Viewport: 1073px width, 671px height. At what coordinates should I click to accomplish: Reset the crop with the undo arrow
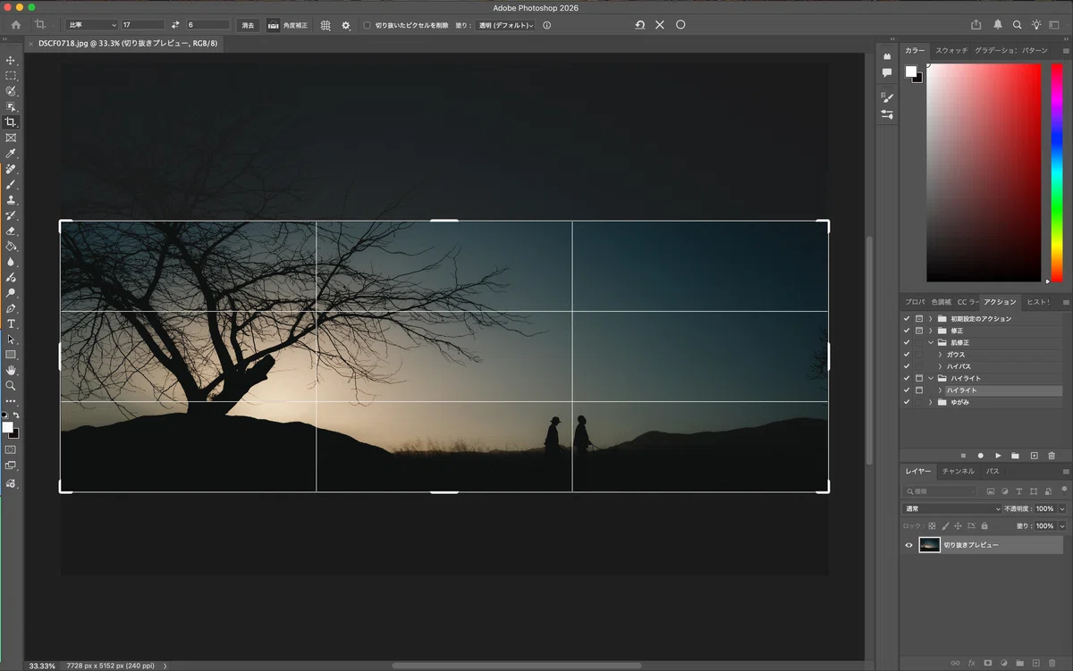pyautogui.click(x=640, y=25)
